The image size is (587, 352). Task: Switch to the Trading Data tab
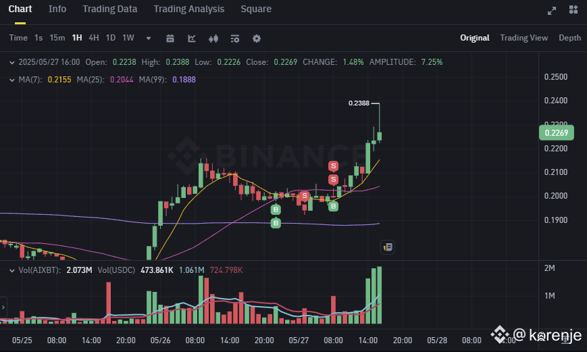[109, 9]
